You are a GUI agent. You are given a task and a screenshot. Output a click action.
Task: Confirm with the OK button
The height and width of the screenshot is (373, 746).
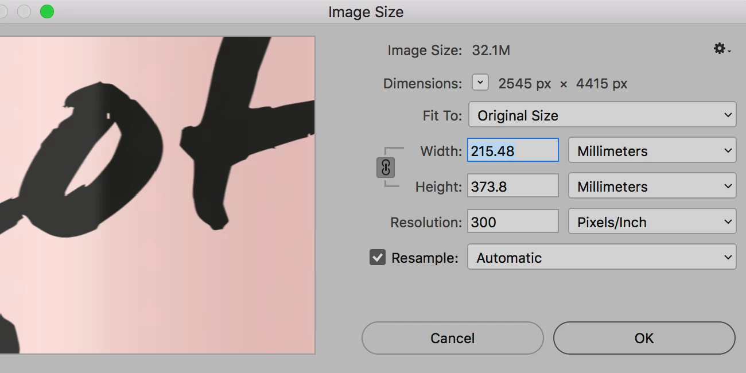click(644, 338)
